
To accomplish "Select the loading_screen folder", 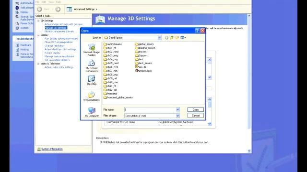I will [x=145, y=48].
